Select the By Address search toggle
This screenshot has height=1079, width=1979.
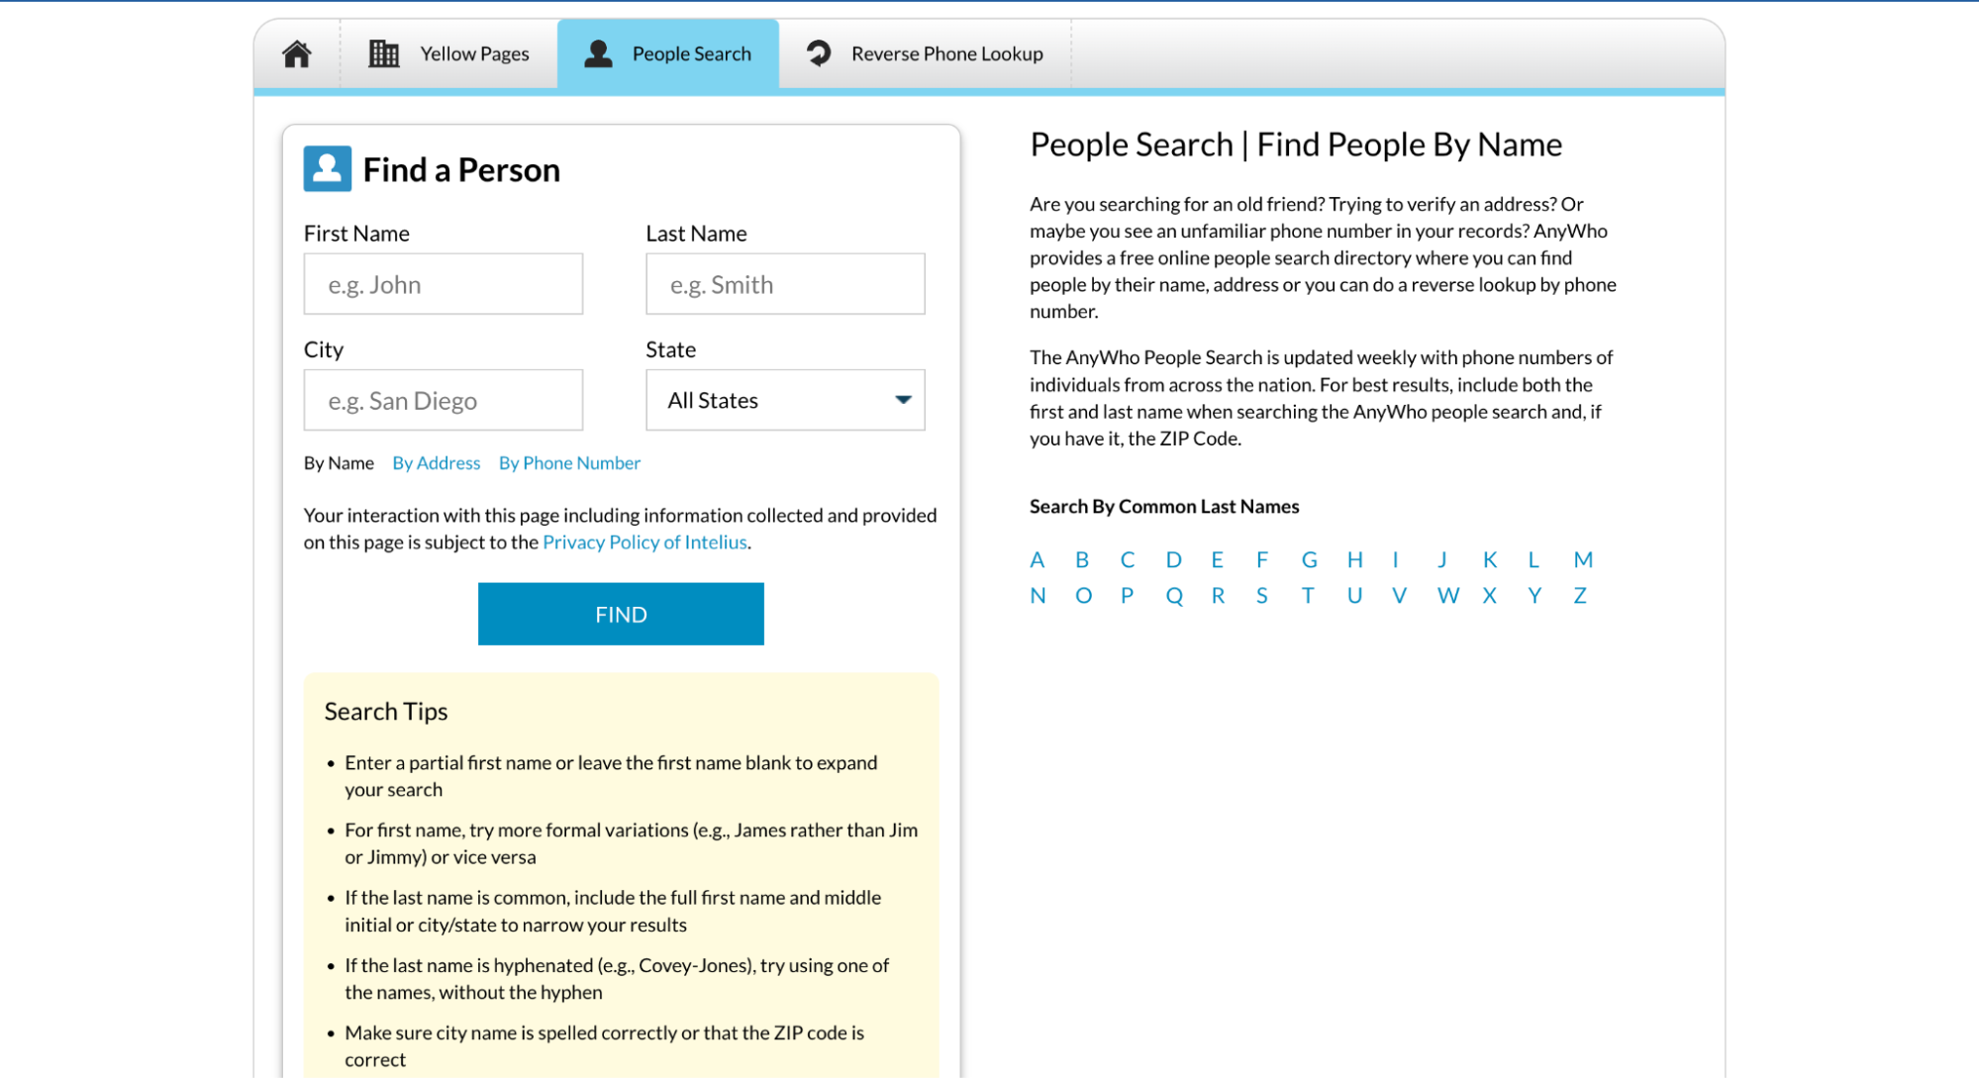[x=436, y=462]
